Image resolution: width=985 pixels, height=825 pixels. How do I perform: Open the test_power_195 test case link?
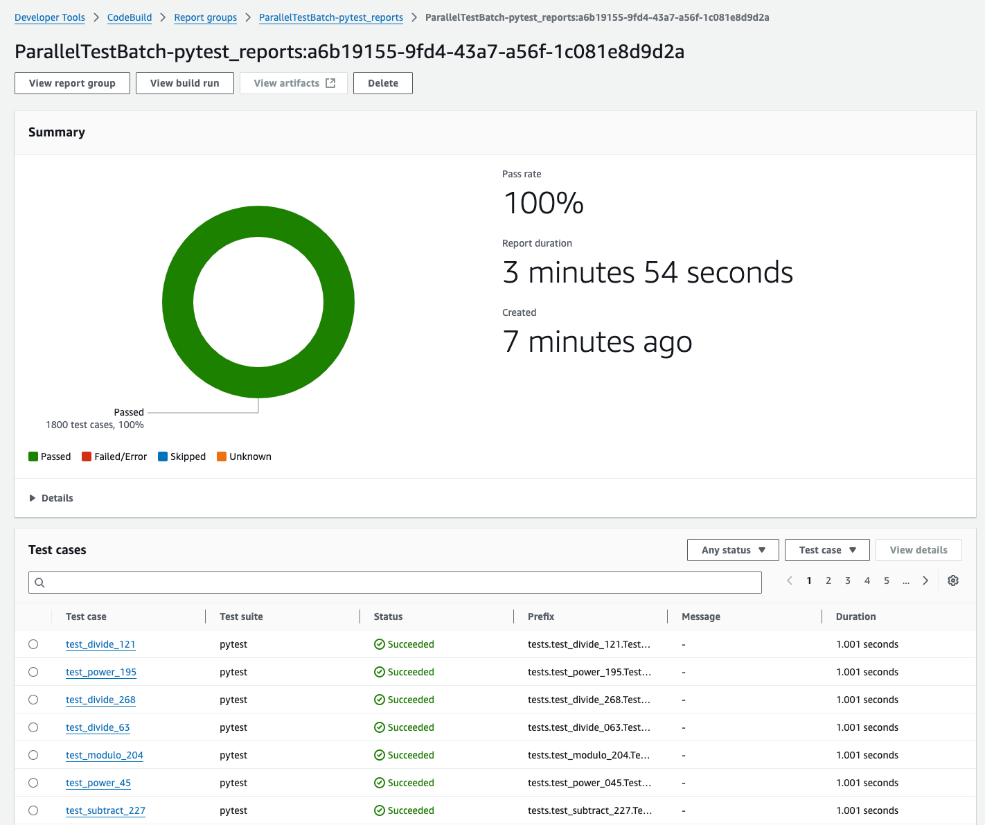pyautogui.click(x=101, y=672)
